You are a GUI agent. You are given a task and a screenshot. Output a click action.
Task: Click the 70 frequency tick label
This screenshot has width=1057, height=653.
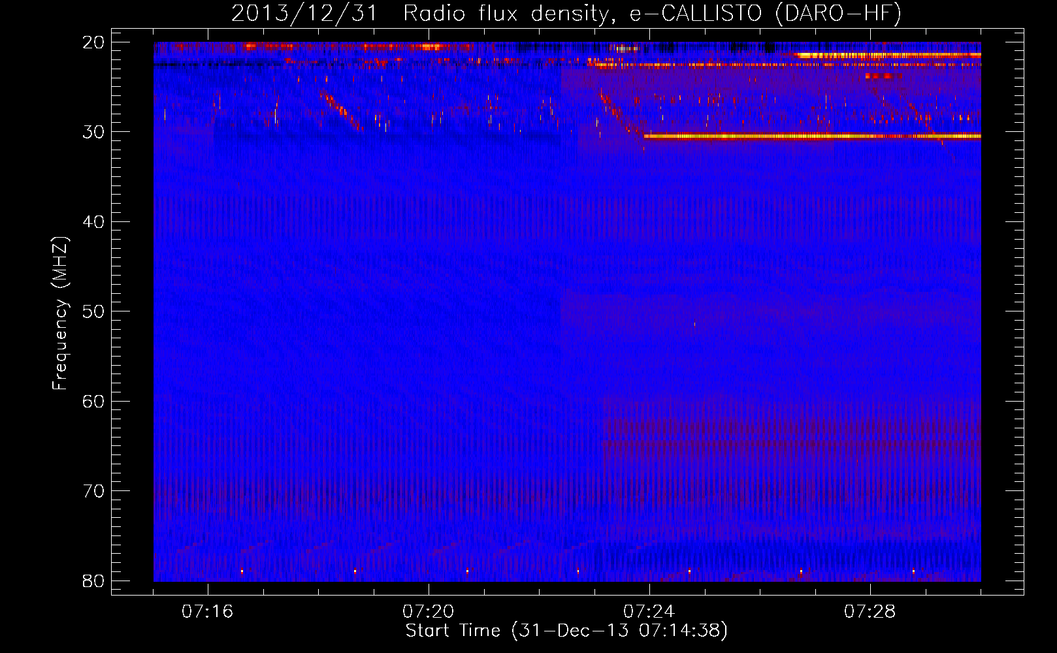pyautogui.click(x=94, y=491)
